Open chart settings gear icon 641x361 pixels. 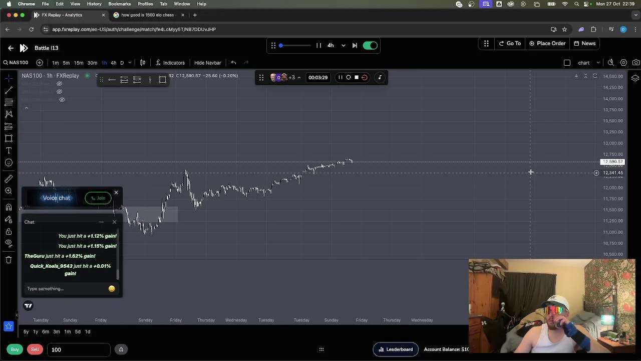click(x=623, y=63)
